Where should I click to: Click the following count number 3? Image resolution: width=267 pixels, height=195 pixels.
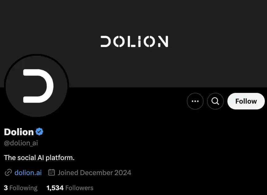tap(6, 188)
